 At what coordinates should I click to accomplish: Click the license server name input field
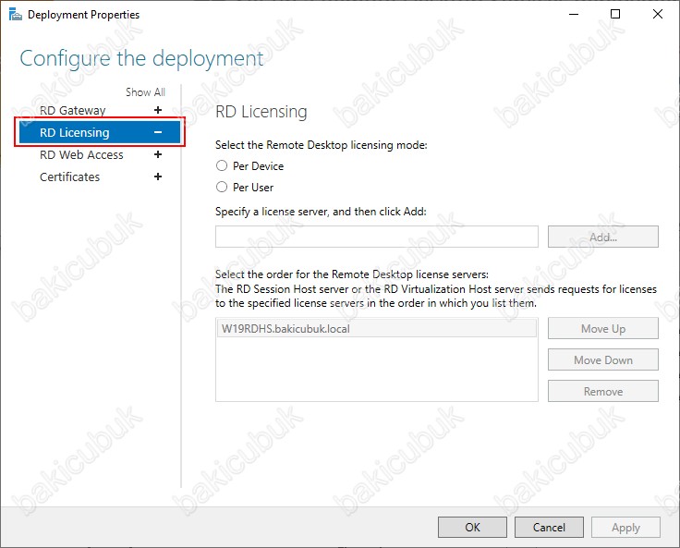(x=376, y=237)
